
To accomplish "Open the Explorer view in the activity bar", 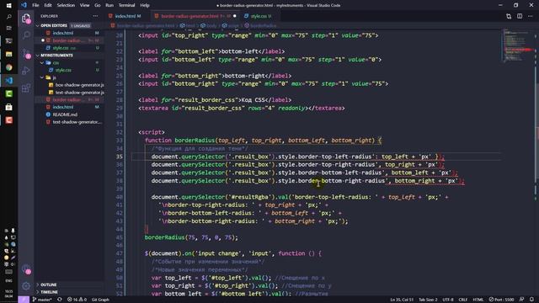I will click(26, 18).
